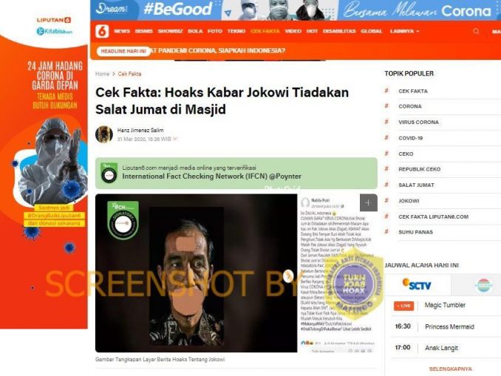This screenshot has height=376, width=501.
Task: Click the author avatar of Hanz Jimenez Salim
Action: click(104, 134)
